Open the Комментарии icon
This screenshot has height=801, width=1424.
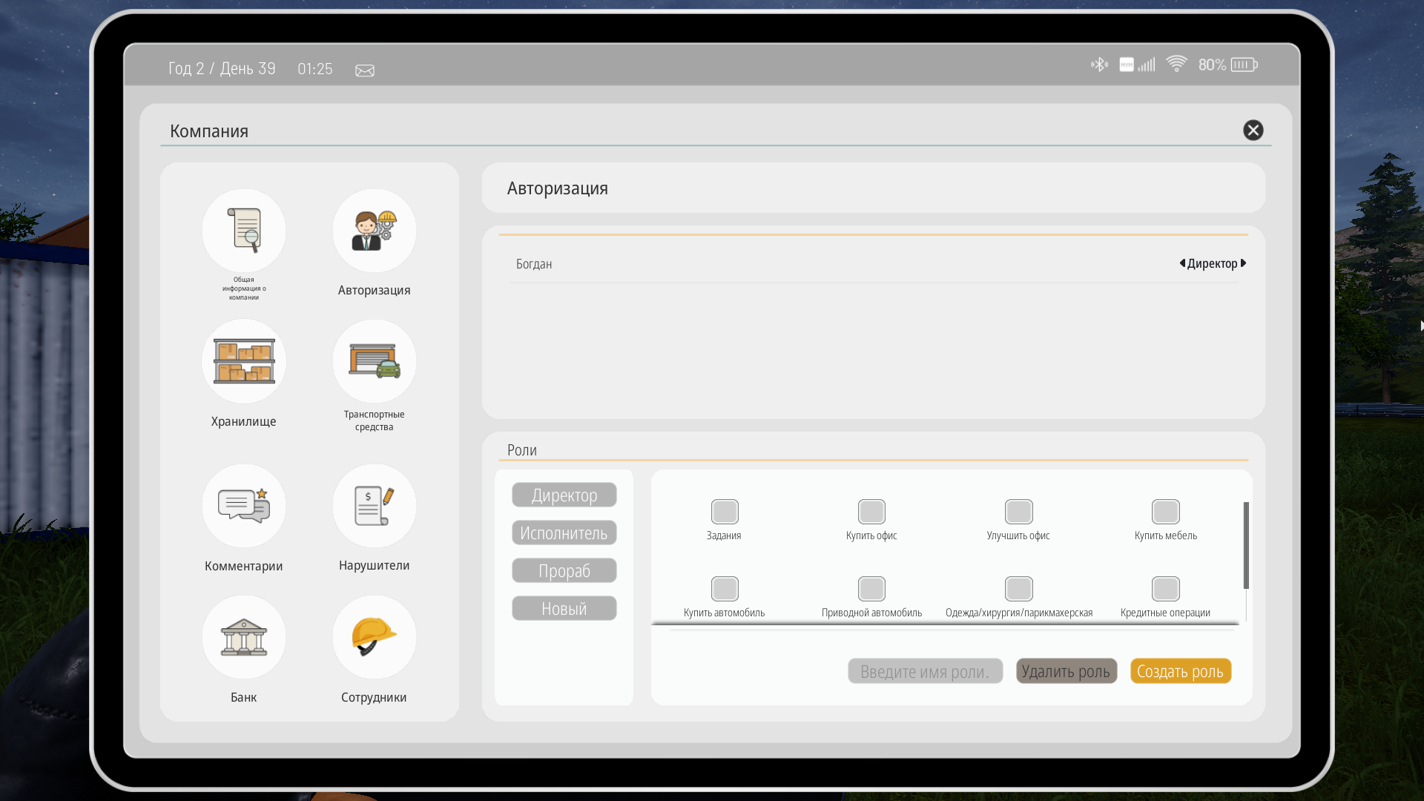[243, 506]
